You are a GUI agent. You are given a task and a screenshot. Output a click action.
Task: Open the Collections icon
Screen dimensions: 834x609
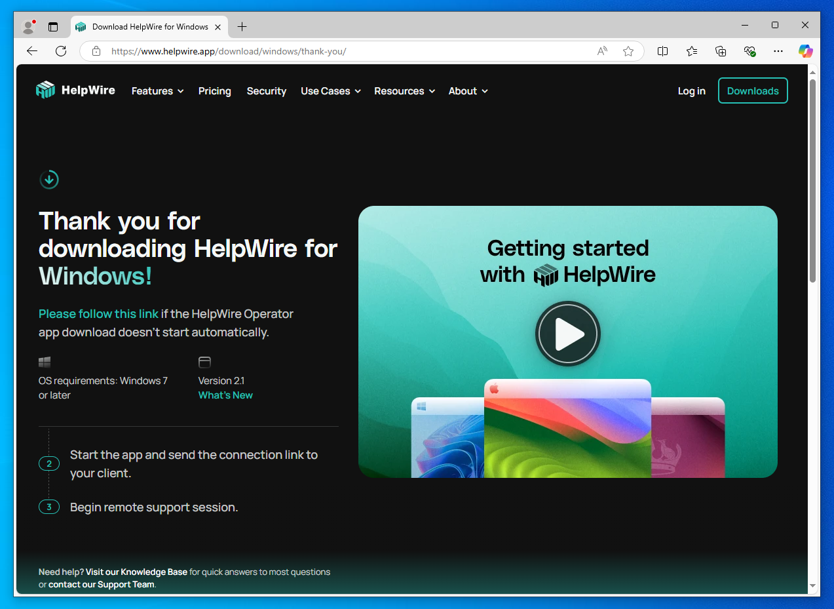721,51
